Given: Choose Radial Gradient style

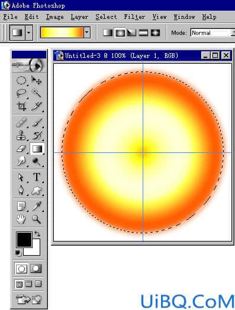Looking at the screenshot, I should [x=120, y=32].
